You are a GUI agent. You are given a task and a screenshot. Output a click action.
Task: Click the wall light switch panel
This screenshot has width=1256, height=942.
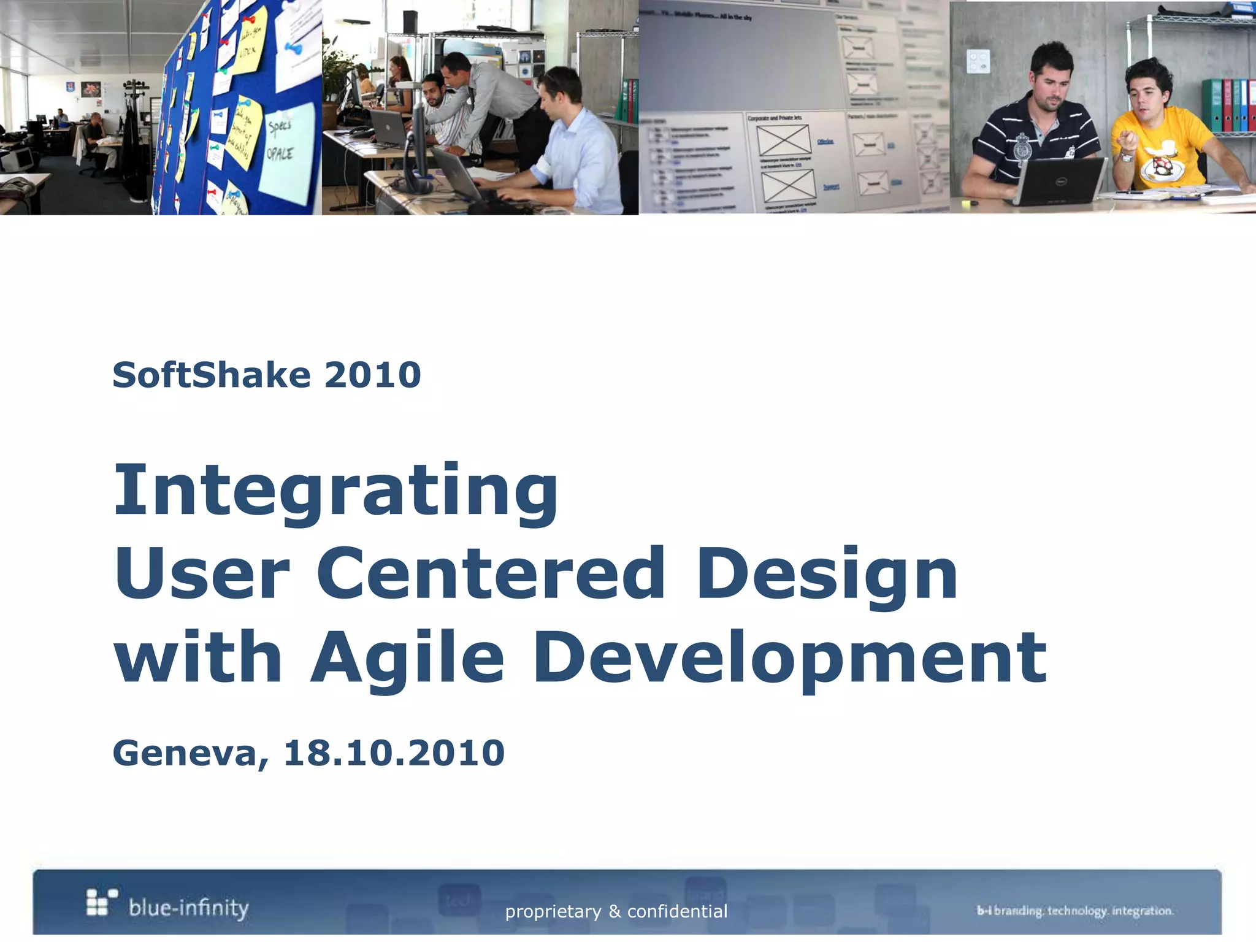pyautogui.click(x=977, y=61)
